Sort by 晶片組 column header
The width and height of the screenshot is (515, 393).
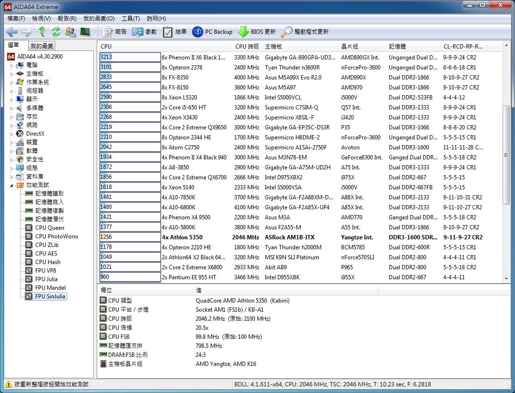click(362, 46)
